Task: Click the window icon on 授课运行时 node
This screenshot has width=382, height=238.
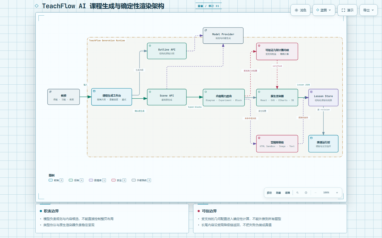Action: point(311,138)
